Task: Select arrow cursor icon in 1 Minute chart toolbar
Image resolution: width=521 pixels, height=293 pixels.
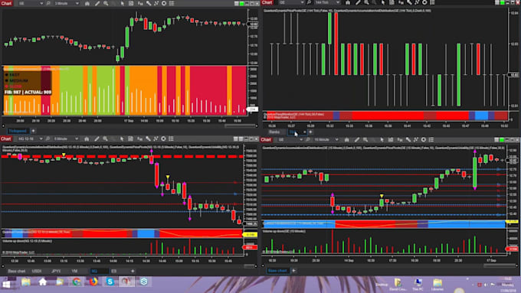Action: 123,3
